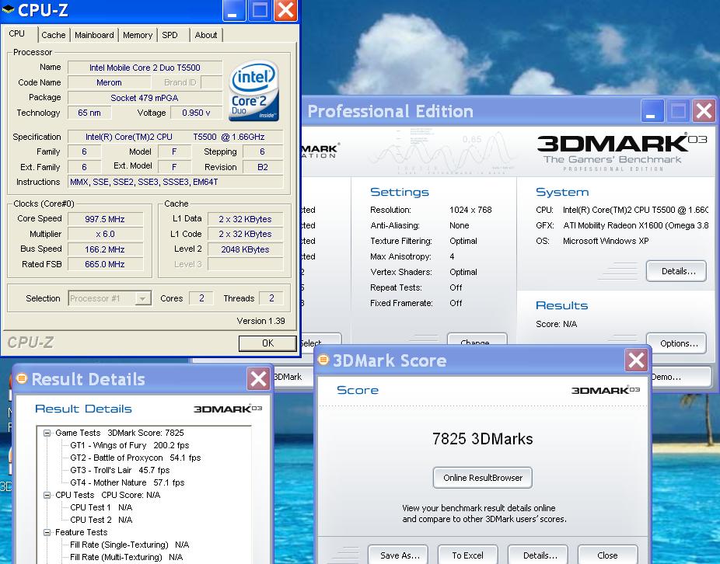Click the Intel Core 2 Duo logo
This screenshot has width=720, height=564.
pyautogui.click(x=254, y=91)
